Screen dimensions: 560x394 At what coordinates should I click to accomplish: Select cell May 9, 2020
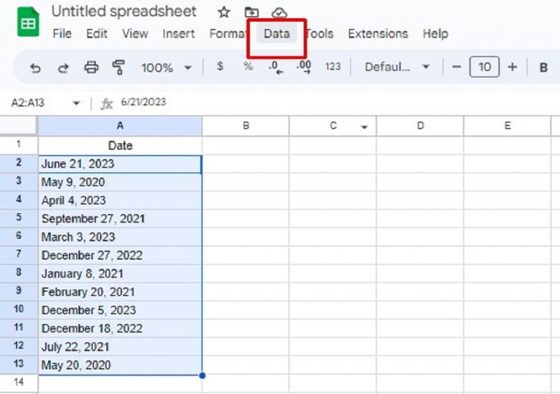click(120, 183)
